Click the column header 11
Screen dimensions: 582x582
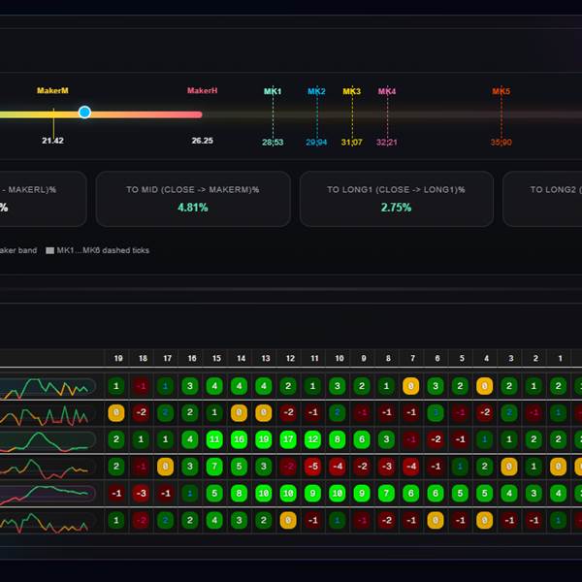pos(314,358)
